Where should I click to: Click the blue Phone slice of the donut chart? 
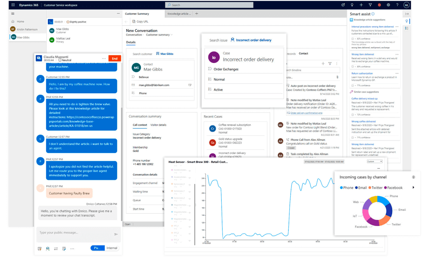click(383, 200)
